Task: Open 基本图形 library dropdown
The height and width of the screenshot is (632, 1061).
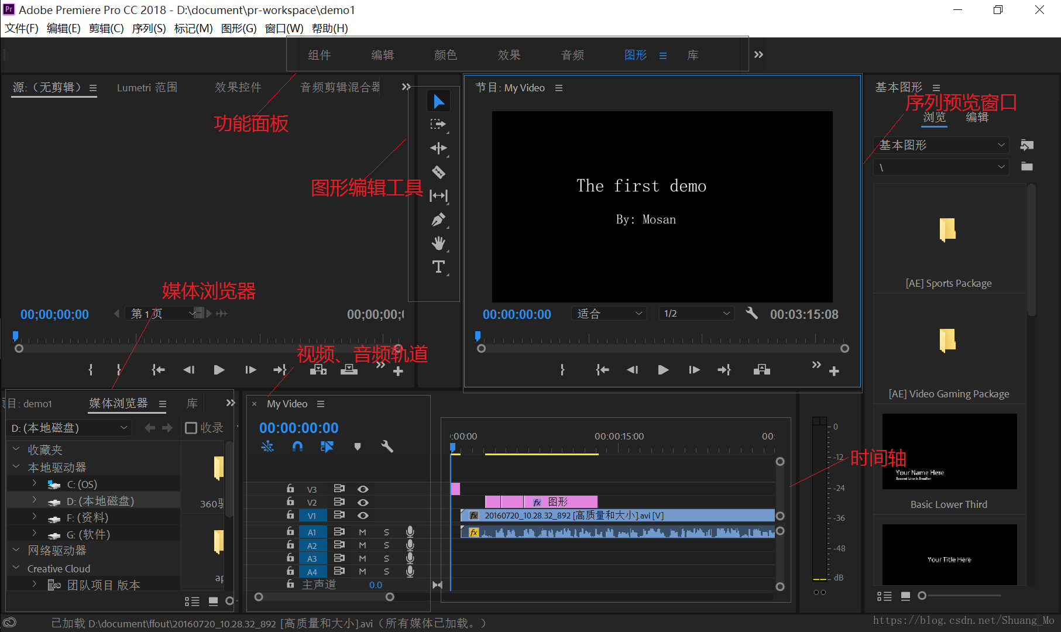Action: (x=942, y=145)
